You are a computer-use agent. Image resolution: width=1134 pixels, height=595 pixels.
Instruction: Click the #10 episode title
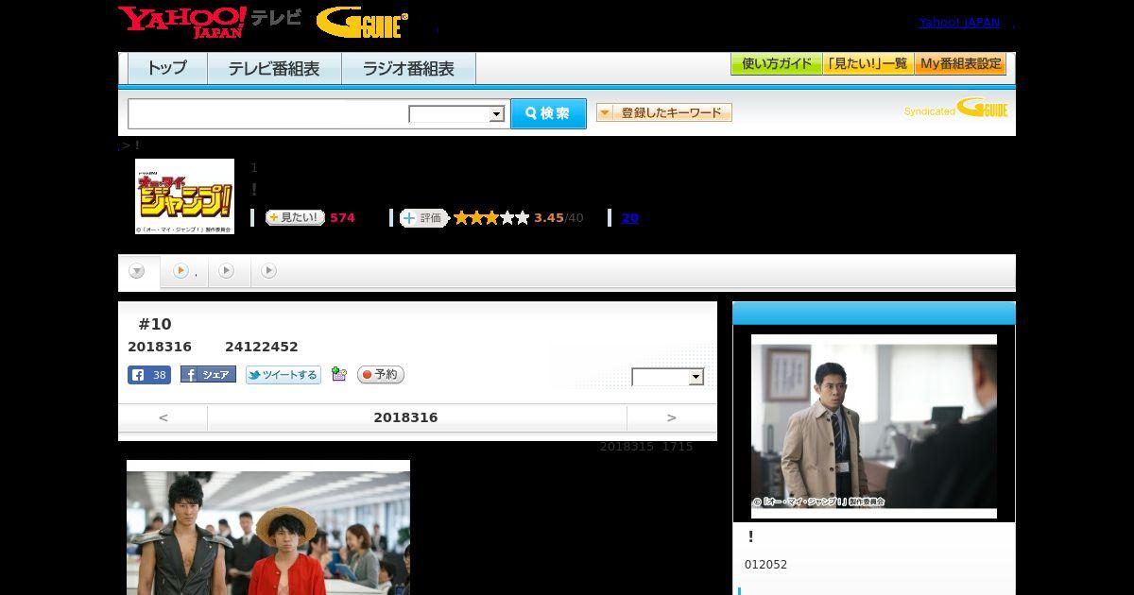(x=155, y=324)
